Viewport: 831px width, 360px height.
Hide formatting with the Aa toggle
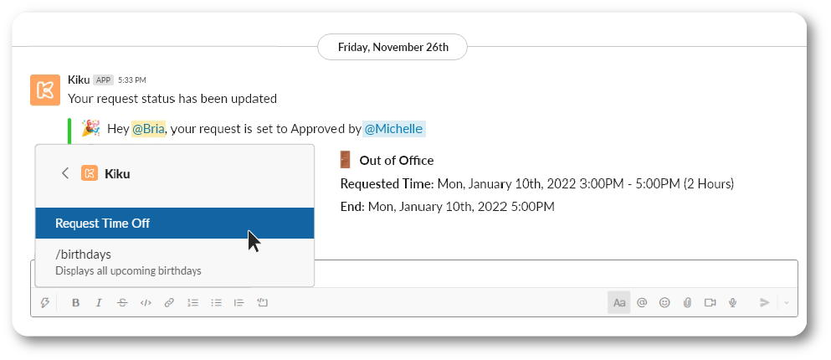point(619,303)
